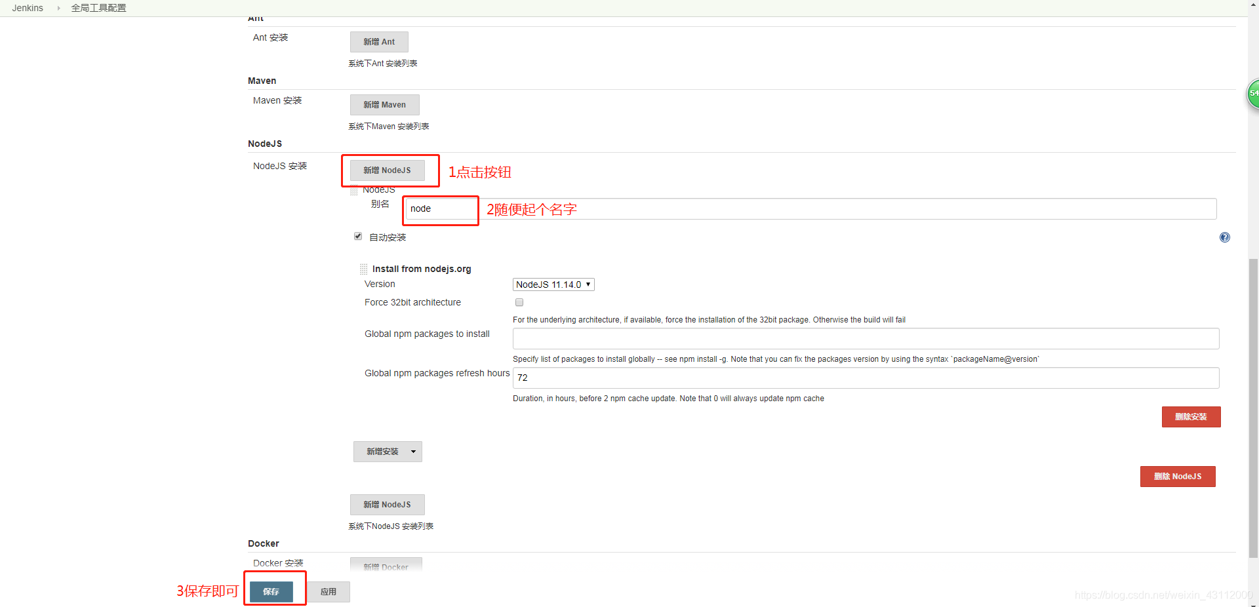Click the 新增 Ant button
Screen dimensions: 1259x607
[379, 42]
